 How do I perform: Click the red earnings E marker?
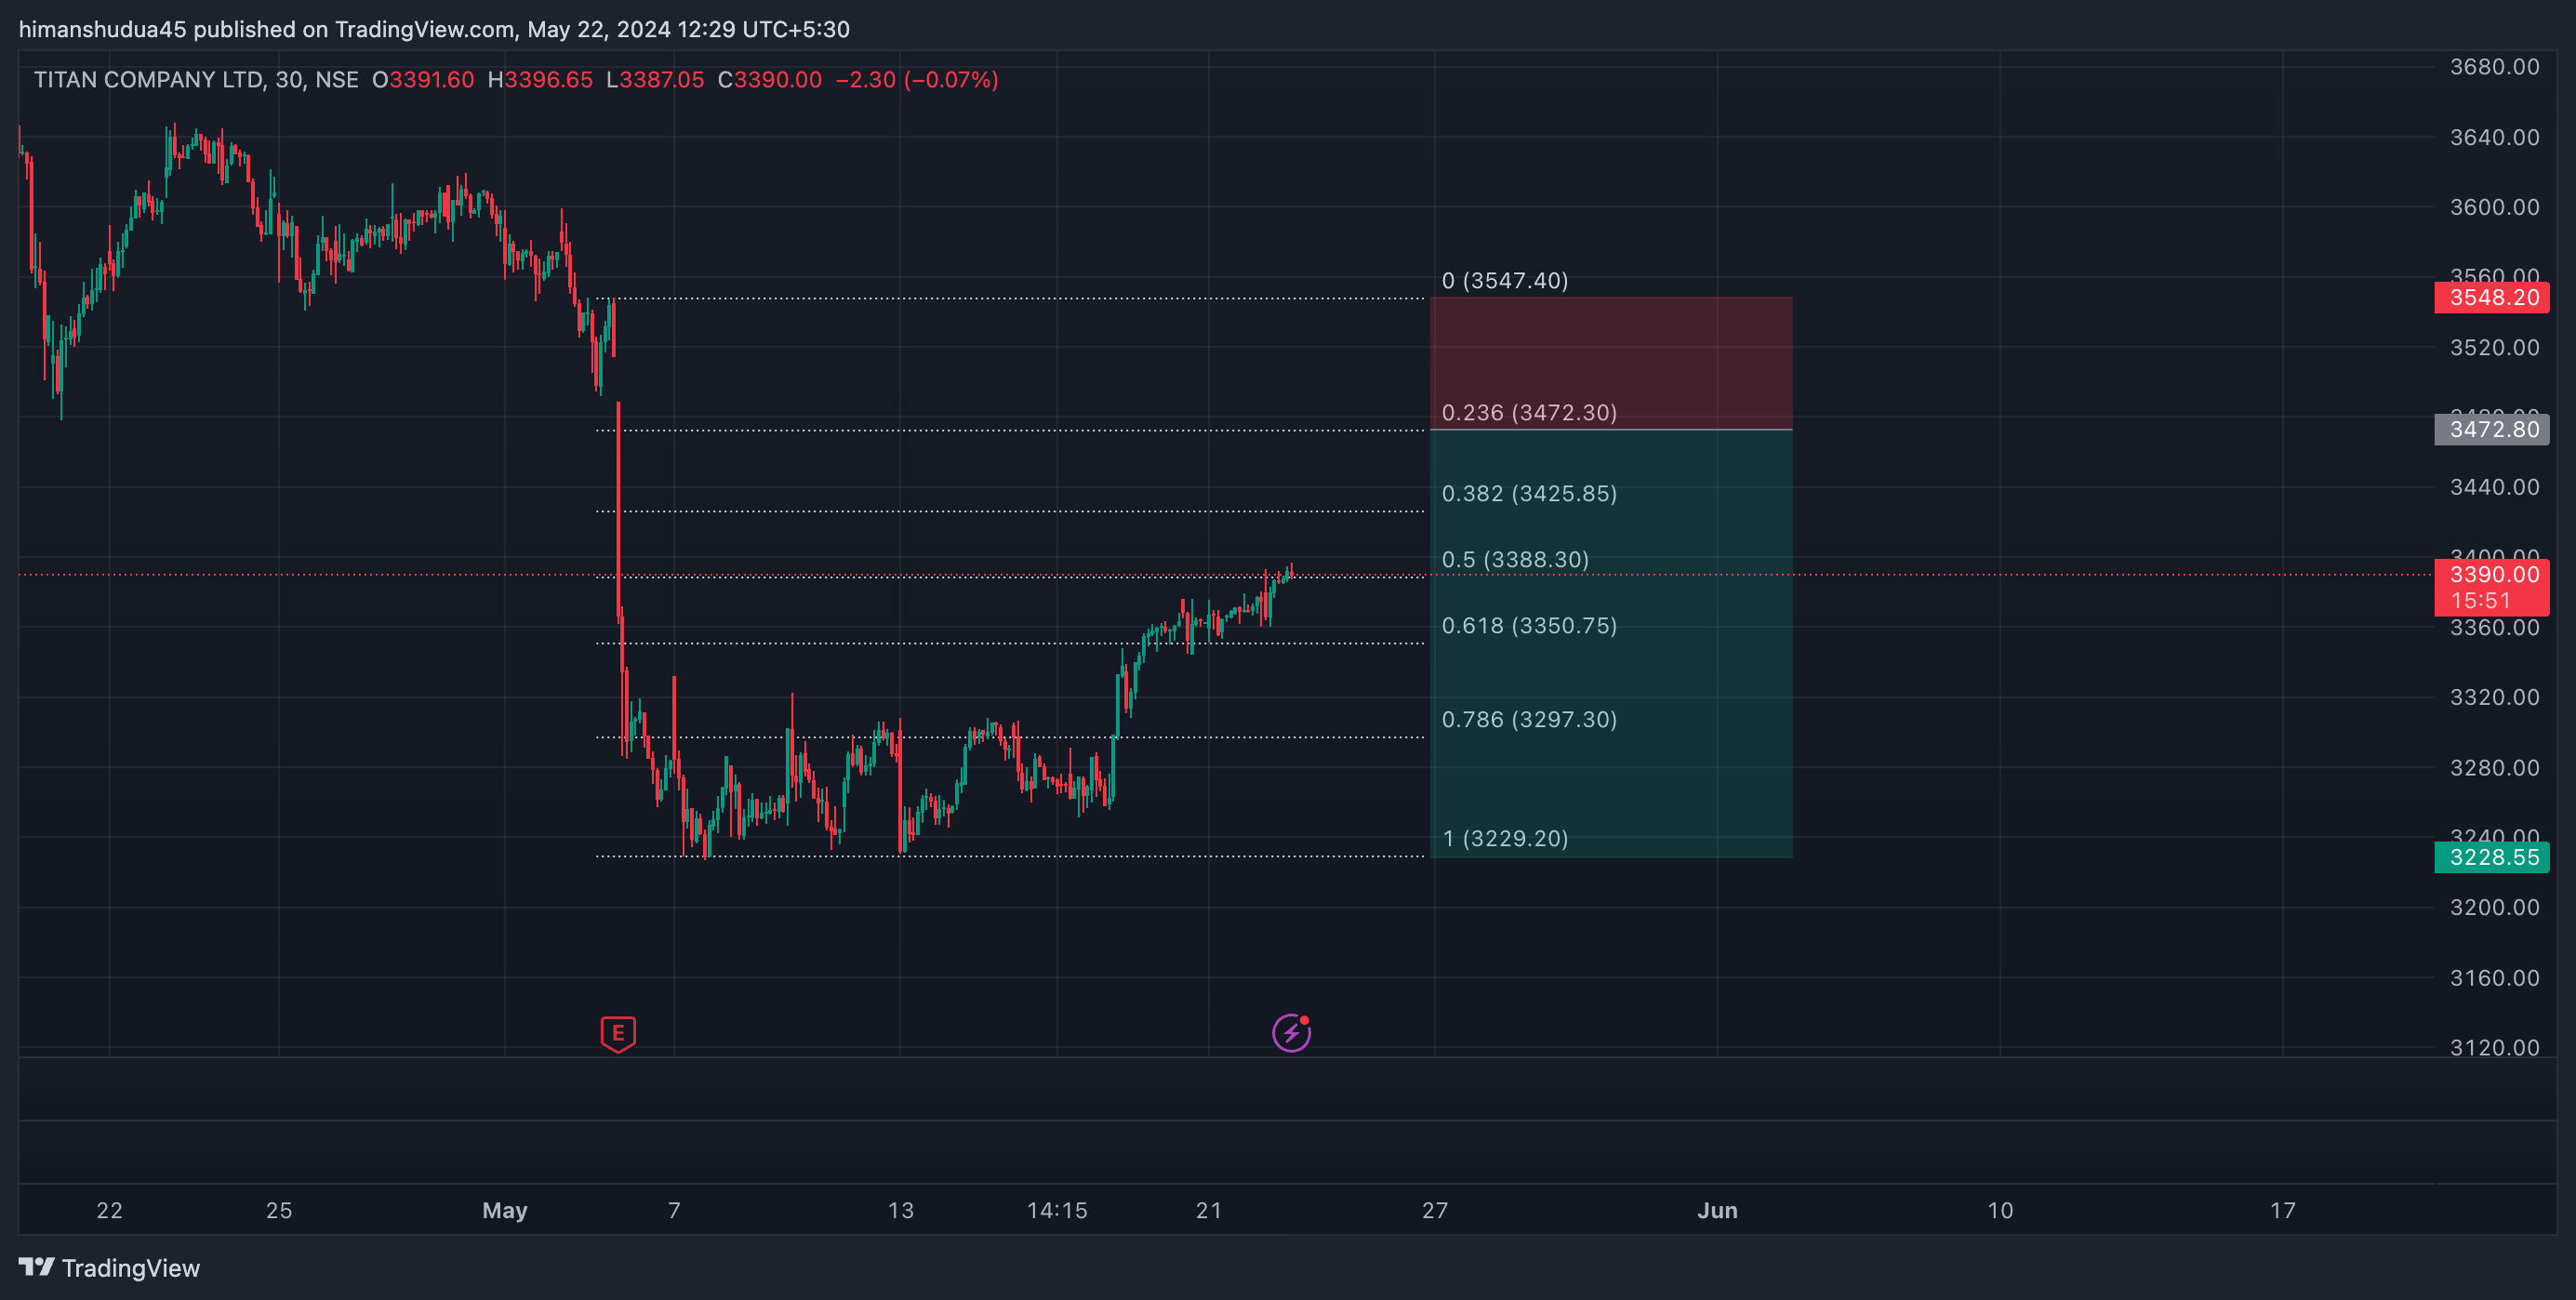(618, 1033)
